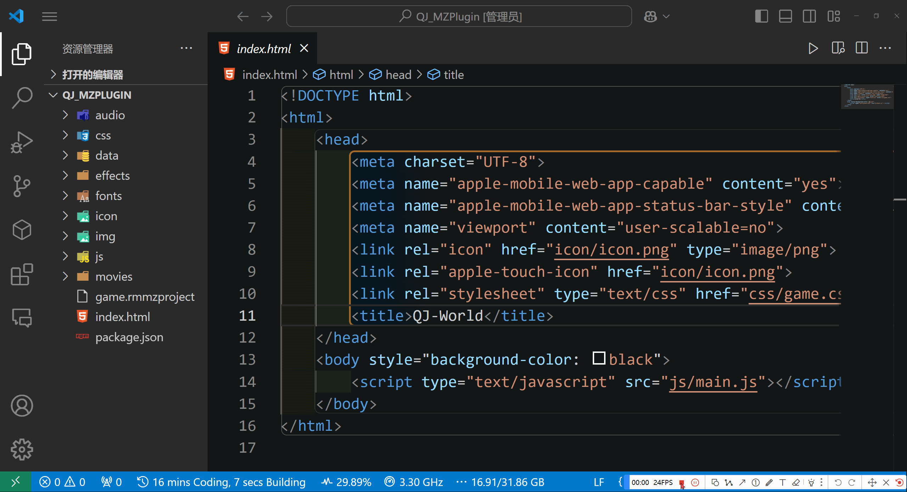
Task: Select the arrow annotation tool
Action: (x=742, y=482)
